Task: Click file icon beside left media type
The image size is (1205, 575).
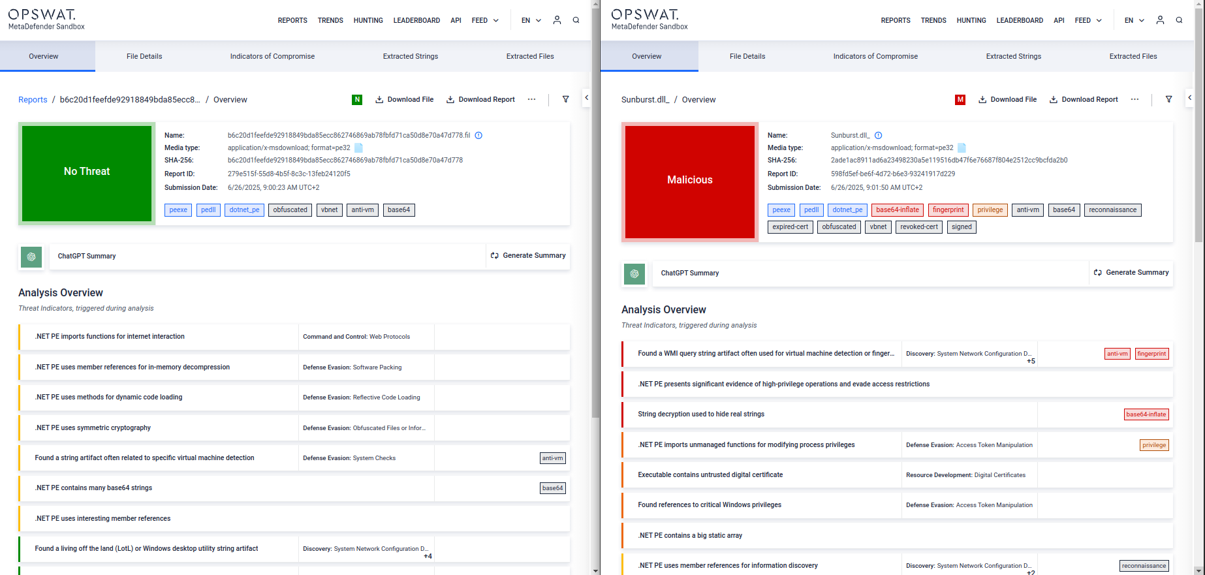Action: pyautogui.click(x=358, y=148)
